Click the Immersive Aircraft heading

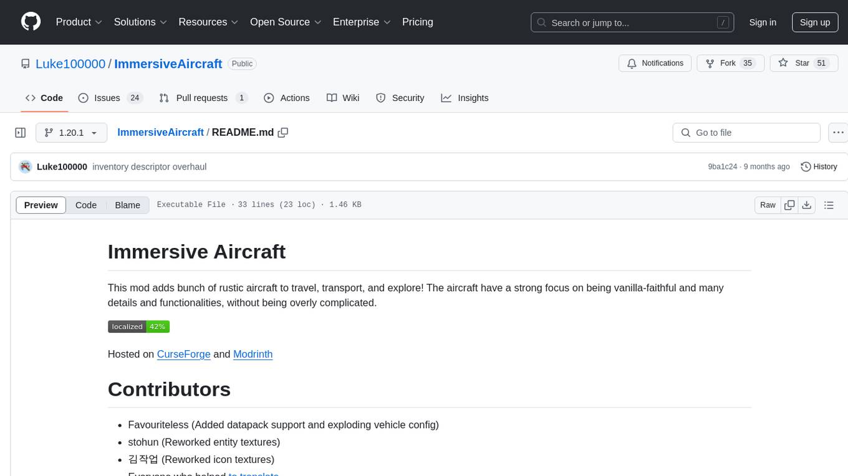tap(196, 252)
